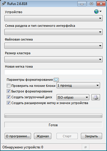
Task: Toggle Создать расширенную метку checkbox
Action: [x=8, y=103]
